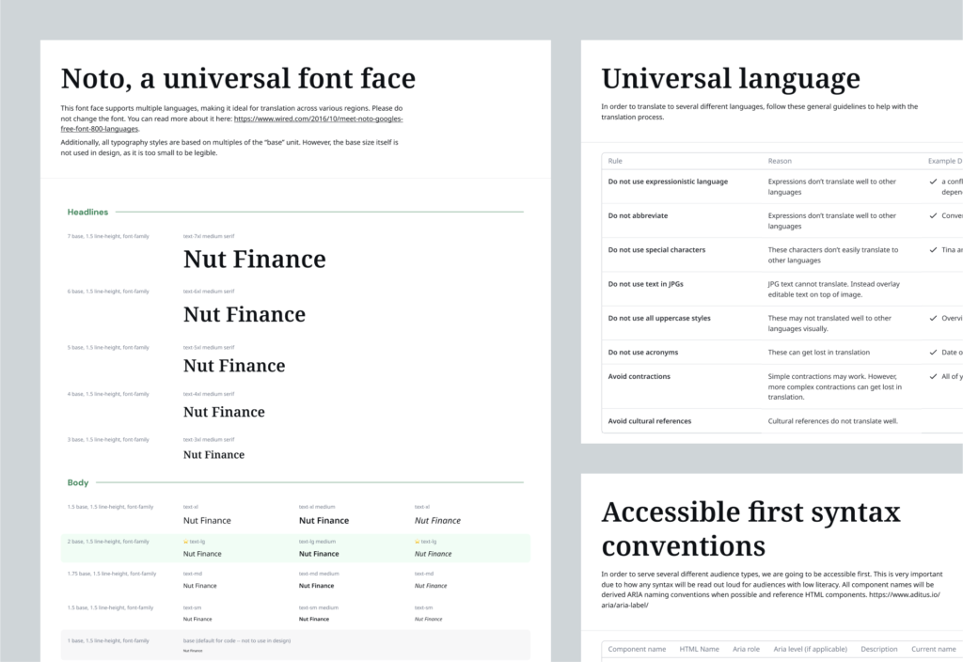Click the checkmark in the 'Do not abbreviate' row
963x662 pixels.
933,215
